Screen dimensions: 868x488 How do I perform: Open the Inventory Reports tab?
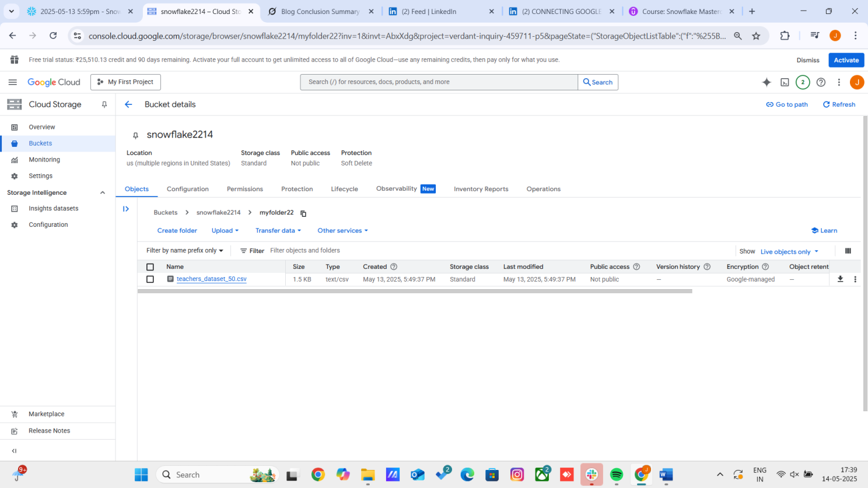(481, 189)
